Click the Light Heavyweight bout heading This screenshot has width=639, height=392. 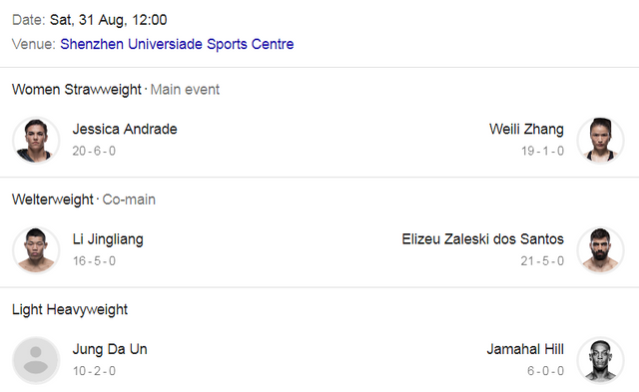70,310
